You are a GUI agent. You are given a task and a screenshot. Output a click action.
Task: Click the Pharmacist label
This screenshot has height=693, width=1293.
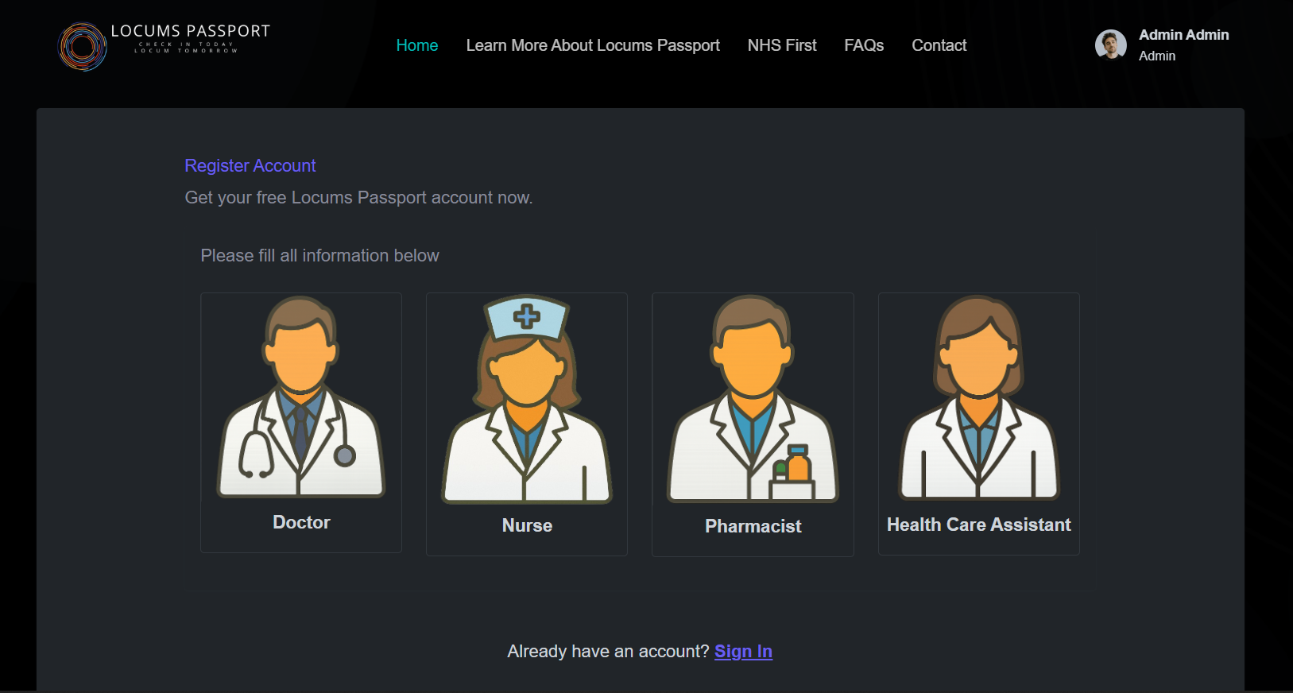point(753,526)
